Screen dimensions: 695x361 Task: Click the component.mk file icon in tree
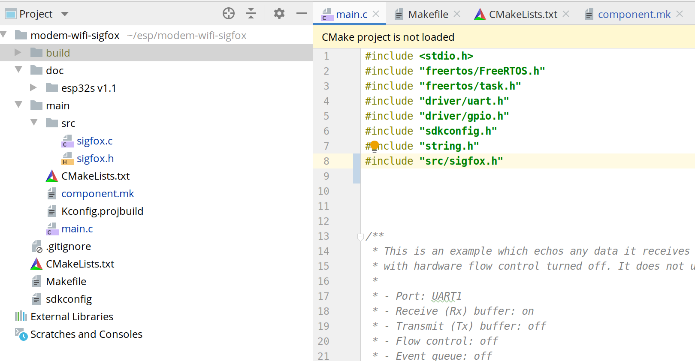(52, 193)
